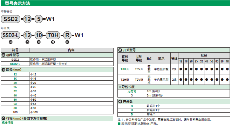Click the 型号表示方法 green title bar text
This screenshot has width=231, height=127.
tap(18, 4)
